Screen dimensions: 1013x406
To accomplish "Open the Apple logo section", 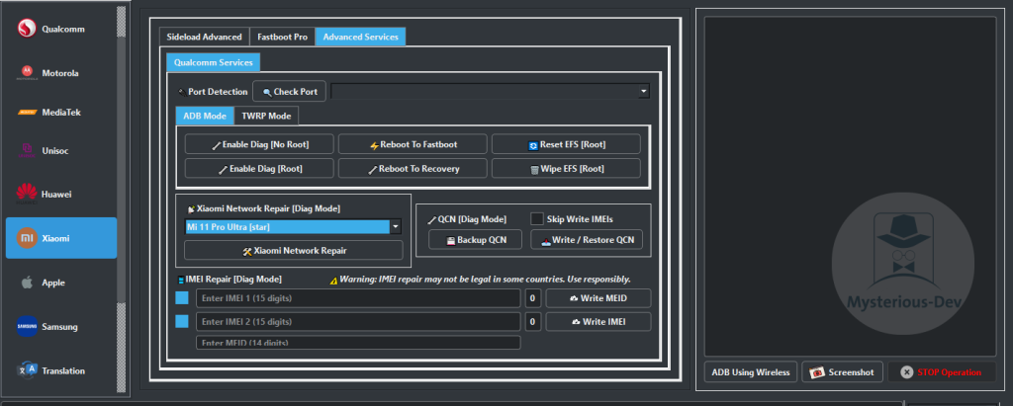I will [27, 283].
